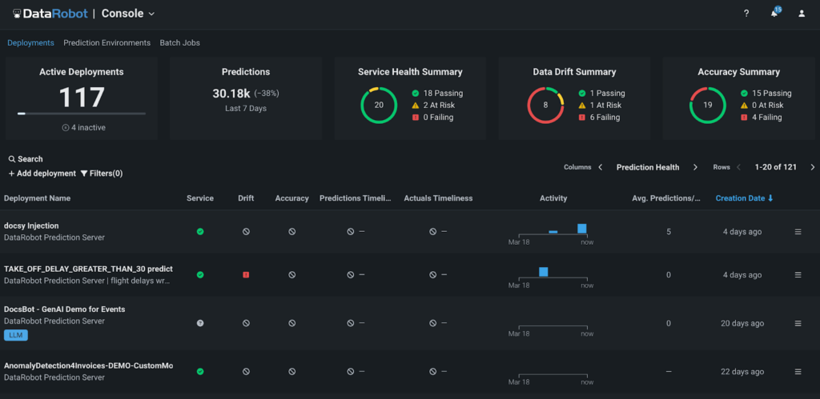The width and height of the screenshot is (820, 399).
Task: Click the Search magnifier icon
Action: (12, 159)
